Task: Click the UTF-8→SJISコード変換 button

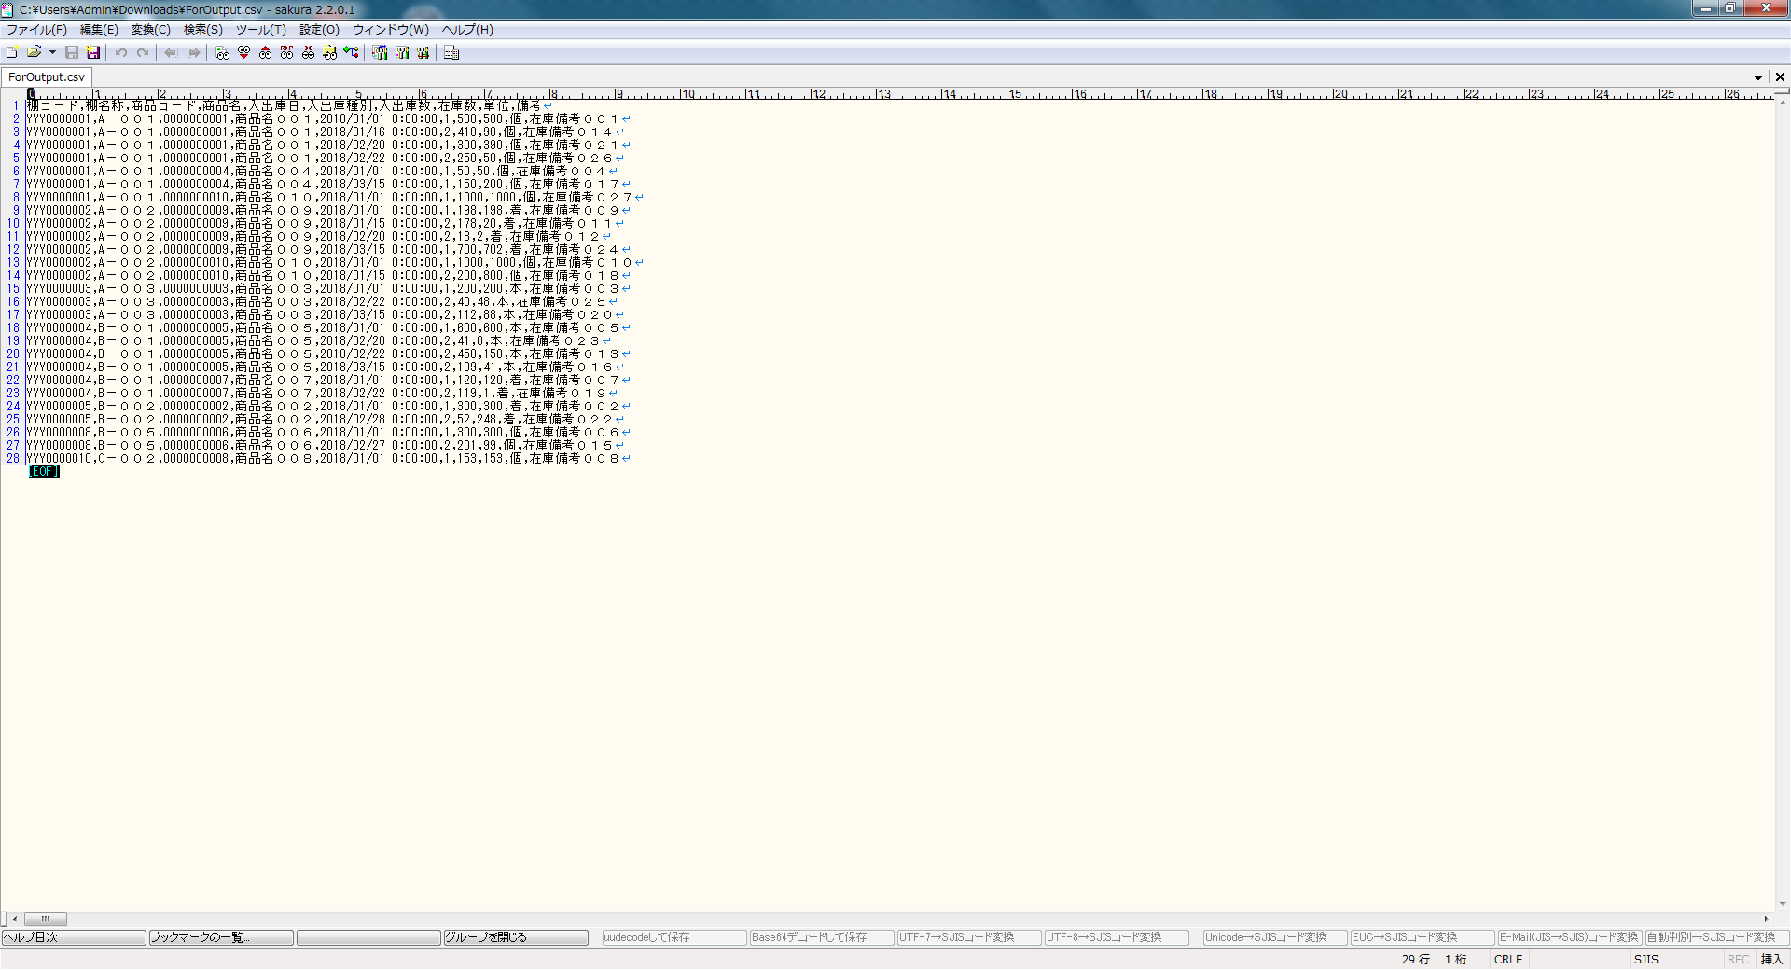Action: point(1117,937)
